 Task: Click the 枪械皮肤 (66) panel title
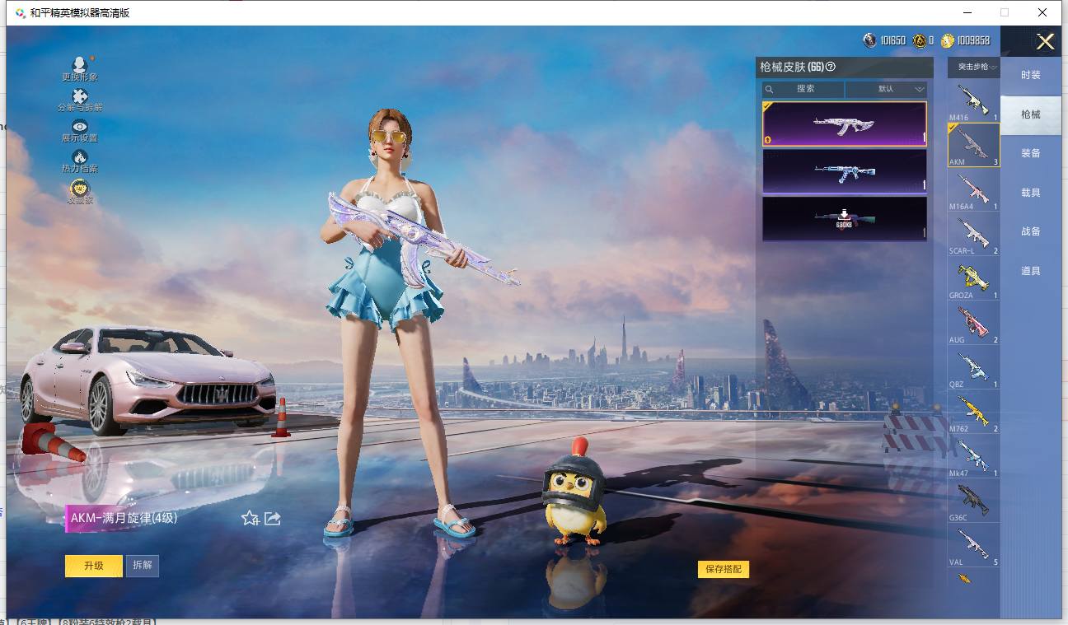pyautogui.click(x=792, y=67)
